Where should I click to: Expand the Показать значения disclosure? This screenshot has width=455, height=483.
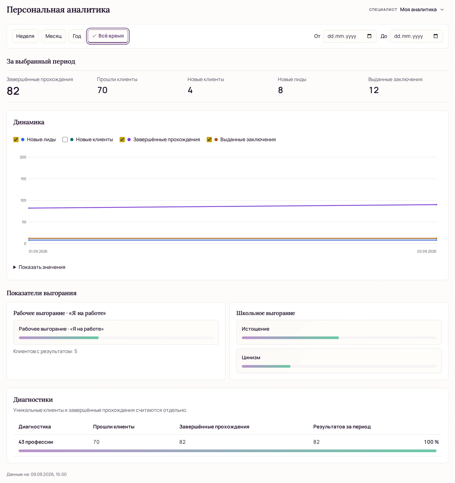click(x=39, y=267)
